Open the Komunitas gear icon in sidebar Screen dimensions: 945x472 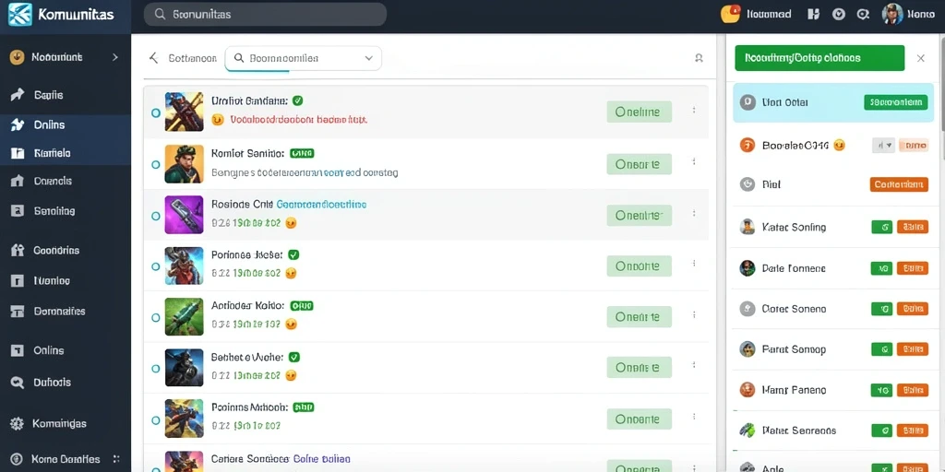[x=17, y=423]
